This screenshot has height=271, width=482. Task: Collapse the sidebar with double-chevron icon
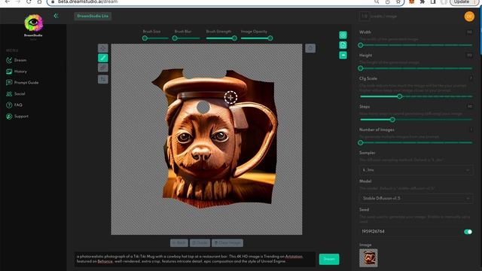[56, 16]
